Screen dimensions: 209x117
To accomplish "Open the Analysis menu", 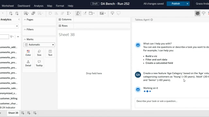I will [39, 6].
